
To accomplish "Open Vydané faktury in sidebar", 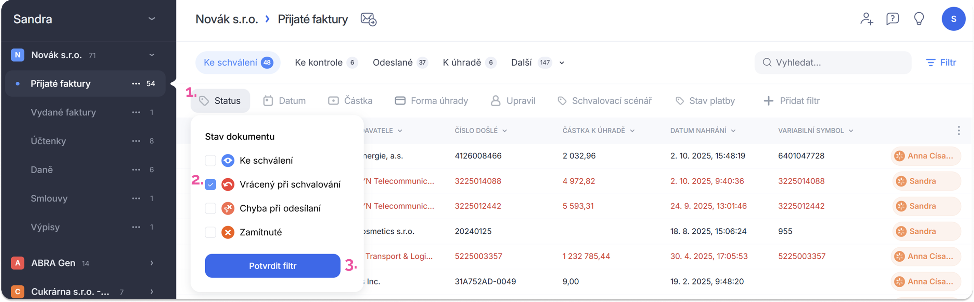I will 63,112.
